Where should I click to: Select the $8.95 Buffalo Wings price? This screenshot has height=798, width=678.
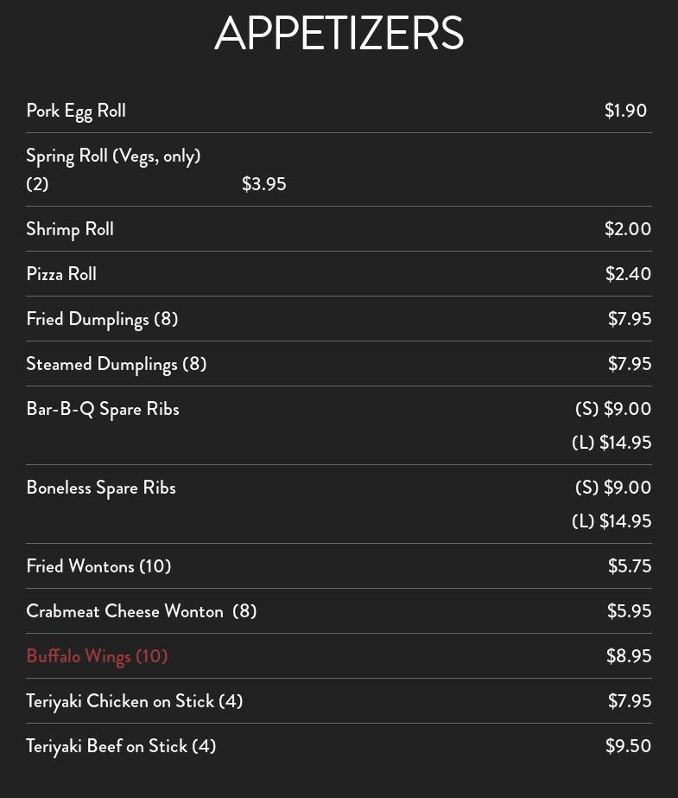coord(629,656)
